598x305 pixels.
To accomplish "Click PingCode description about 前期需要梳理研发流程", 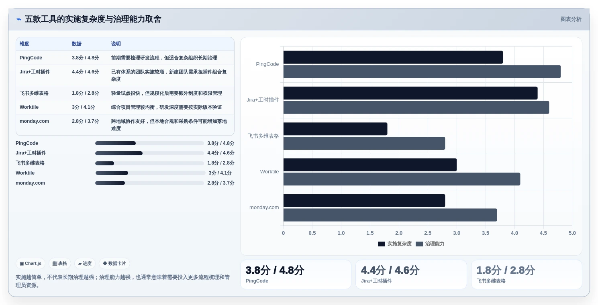I will click(164, 58).
